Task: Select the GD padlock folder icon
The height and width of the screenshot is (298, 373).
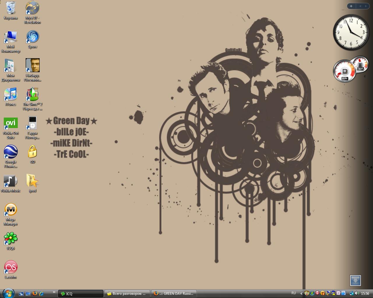Action: pyautogui.click(x=32, y=155)
